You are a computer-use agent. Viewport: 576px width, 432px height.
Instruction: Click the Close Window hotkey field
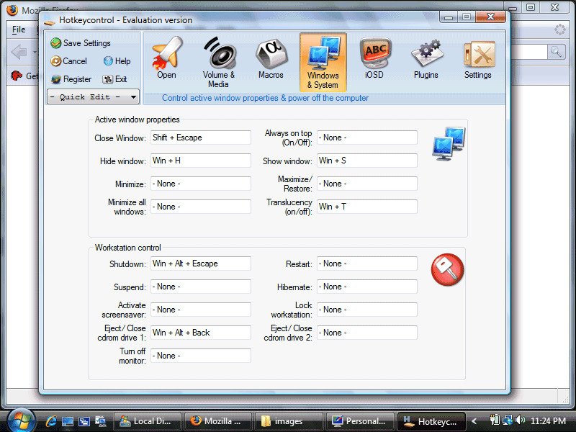click(201, 138)
